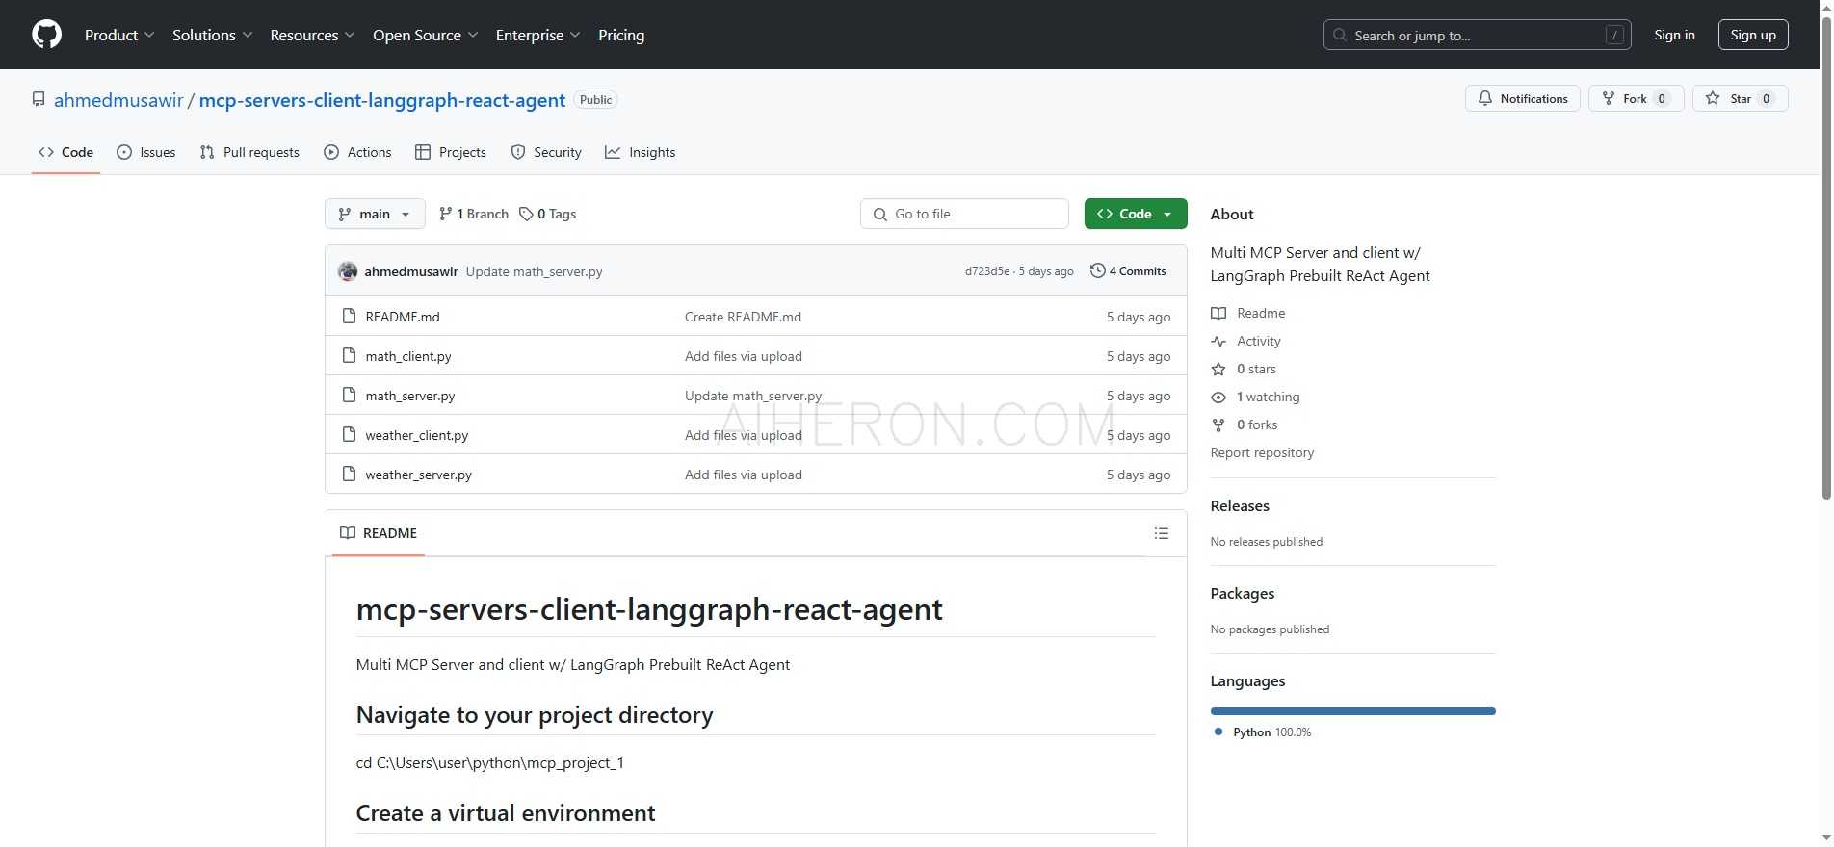
Task: Click the fork icon beside 0 forks
Action: point(1218,424)
